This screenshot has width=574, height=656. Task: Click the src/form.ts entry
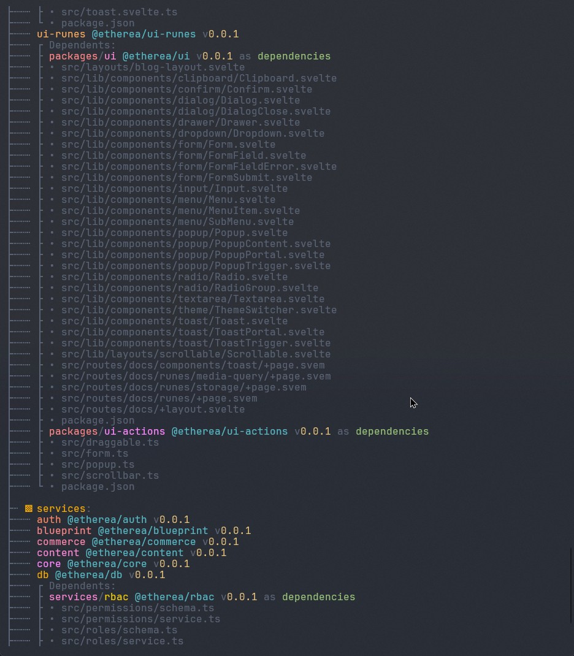coord(95,454)
